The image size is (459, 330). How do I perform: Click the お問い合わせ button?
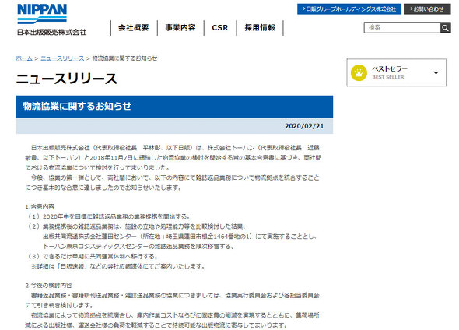coord(427,9)
